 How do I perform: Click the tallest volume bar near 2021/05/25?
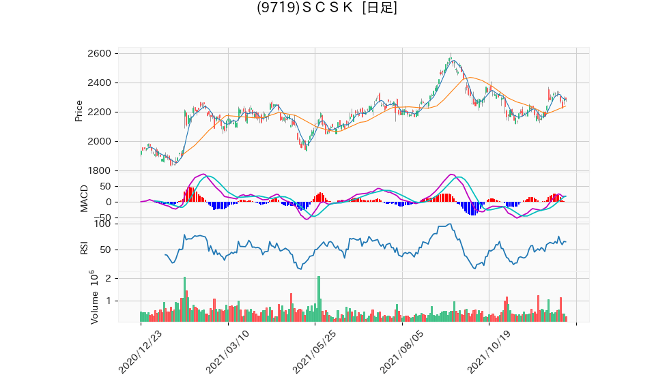(x=319, y=299)
